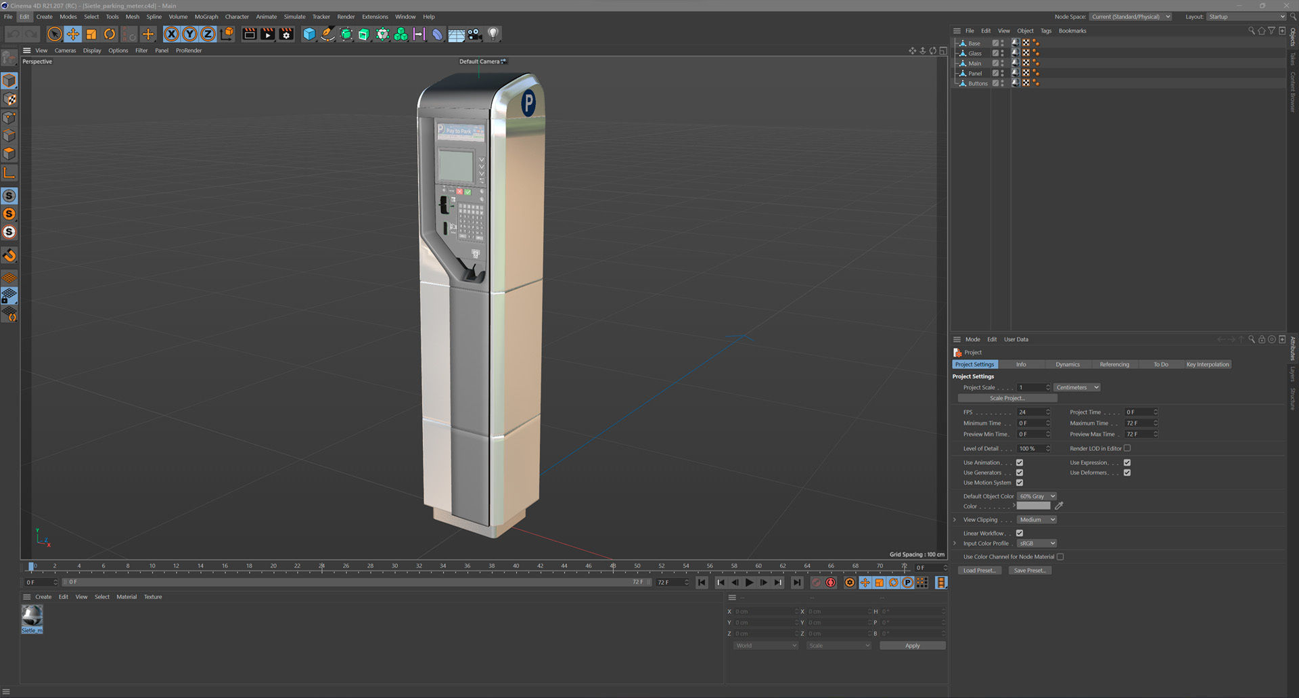
Task: Select the Sietle material thumbnail
Action: [32, 619]
